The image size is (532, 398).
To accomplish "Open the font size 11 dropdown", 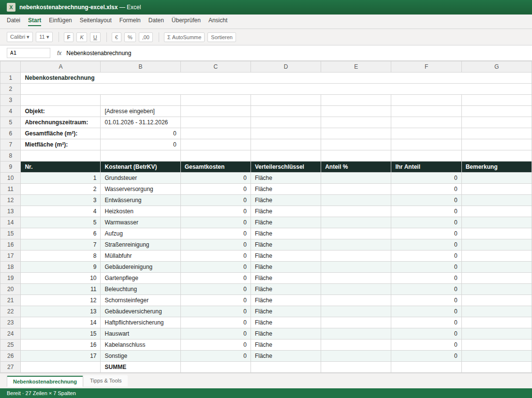I will (x=44, y=37).
